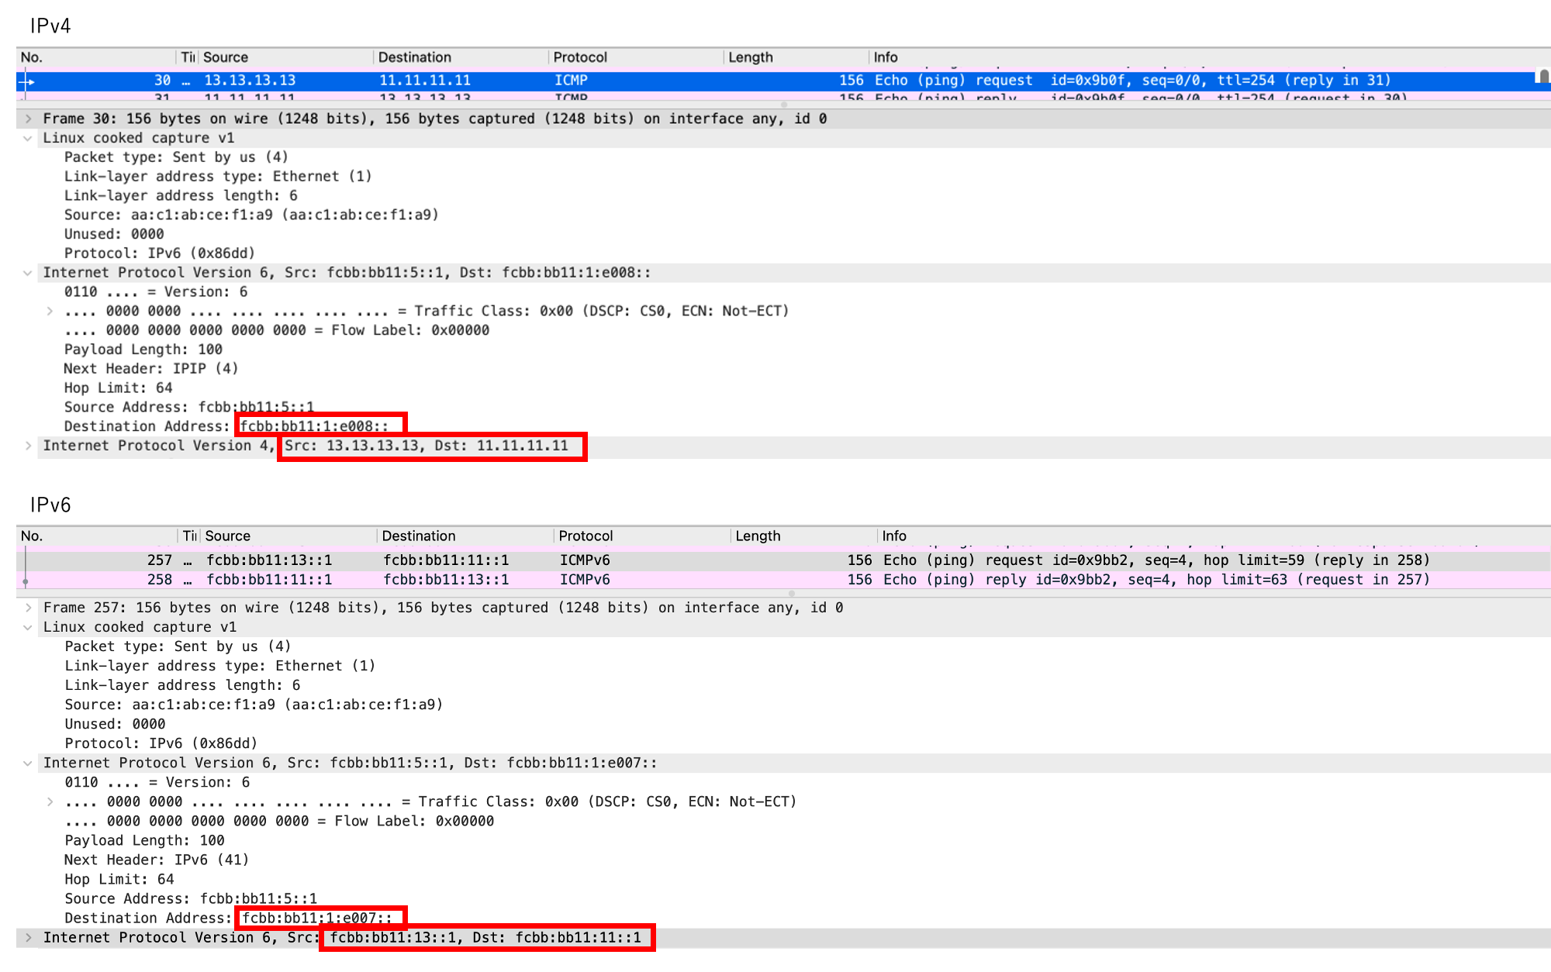
Task: Collapse first Linux cooked capture v1 section
Action: pyautogui.click(x=28, y=138)
